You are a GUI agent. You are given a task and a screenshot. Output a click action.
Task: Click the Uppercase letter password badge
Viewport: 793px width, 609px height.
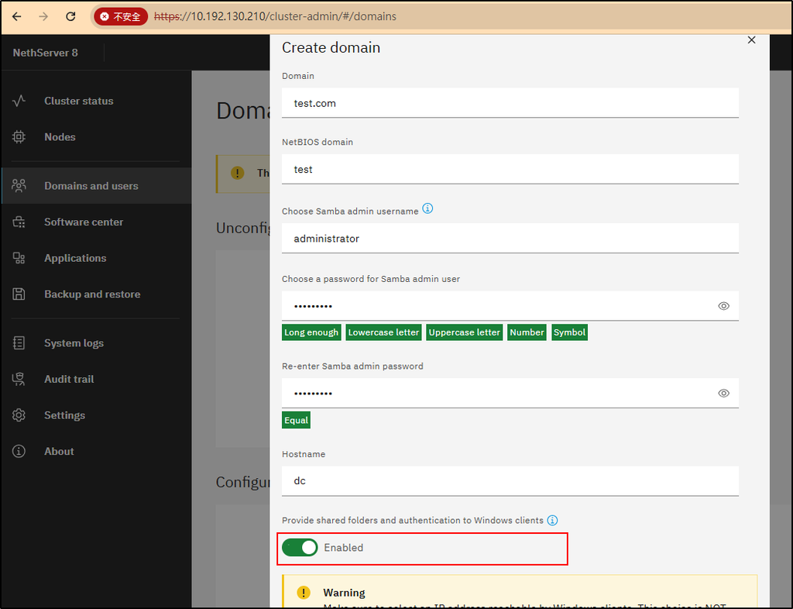(465, 332)
